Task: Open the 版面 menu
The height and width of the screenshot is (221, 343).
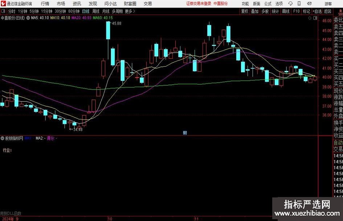Action: pyautogui.click(x=256, y=4)
